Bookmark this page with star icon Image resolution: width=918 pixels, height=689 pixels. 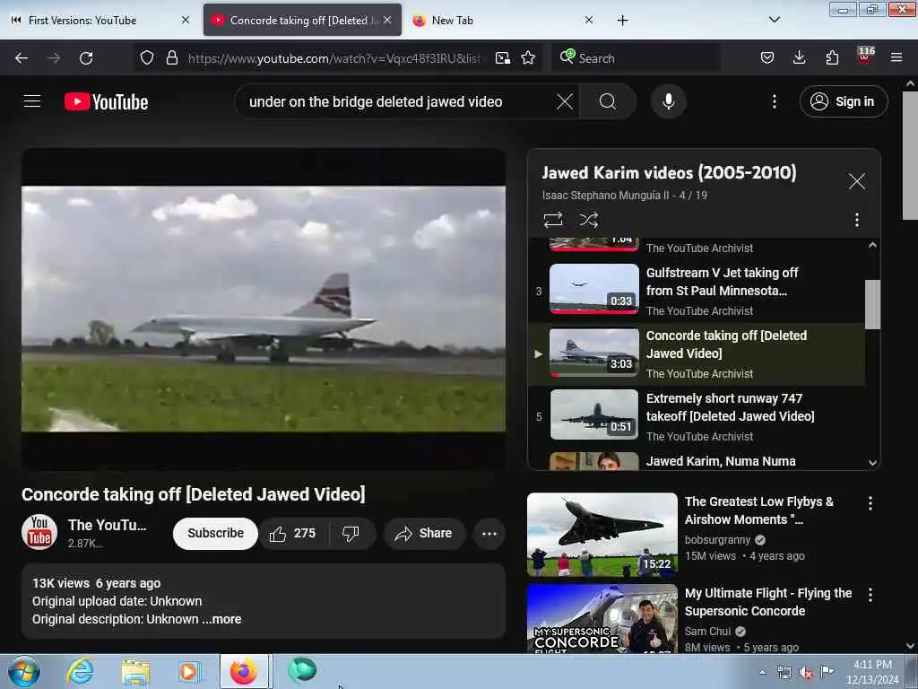[x=528, y=58]
